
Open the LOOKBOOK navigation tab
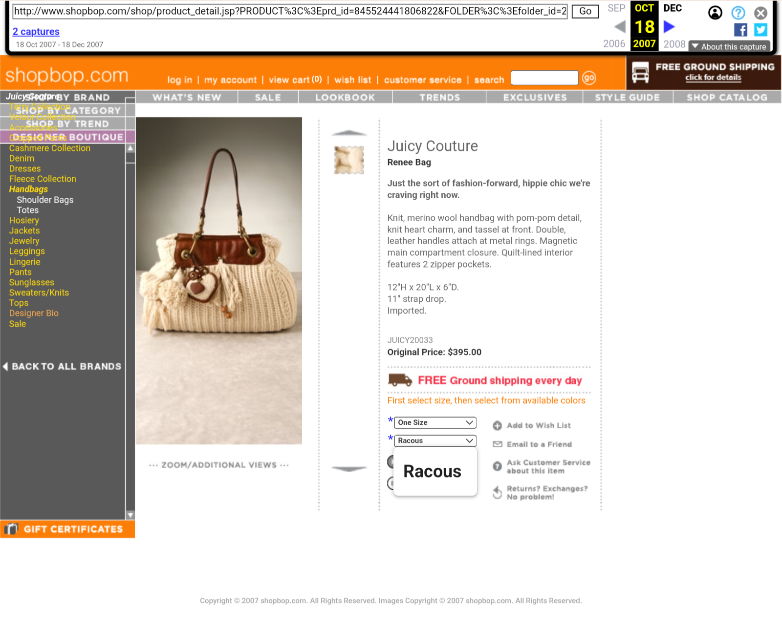(x=345, y=98)
